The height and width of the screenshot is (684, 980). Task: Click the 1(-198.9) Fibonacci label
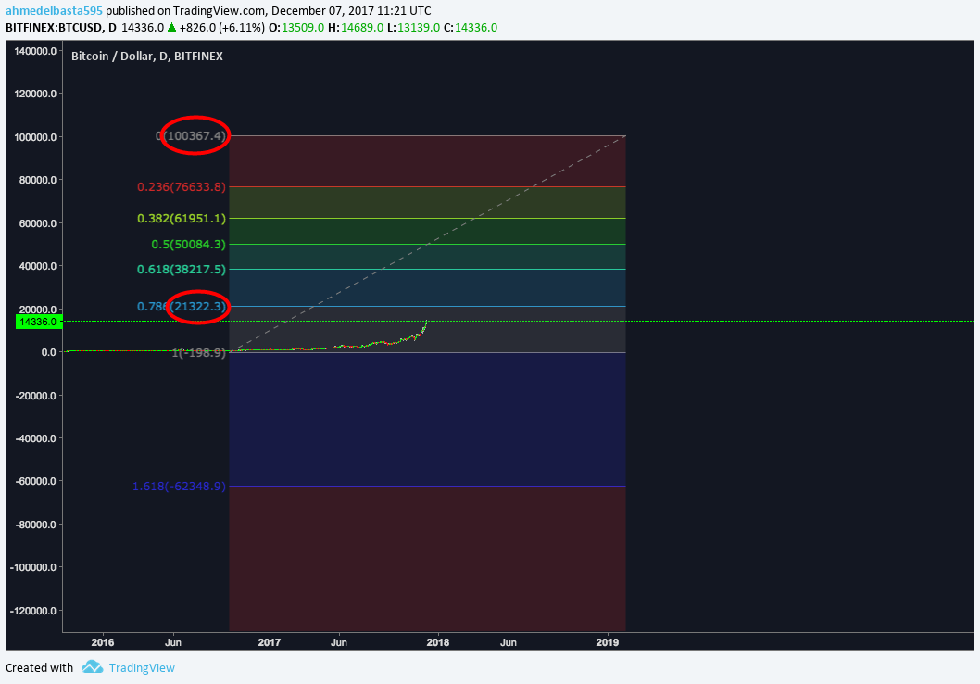click(199, 353)
